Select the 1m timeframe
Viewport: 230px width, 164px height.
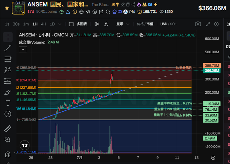[26, 24]
